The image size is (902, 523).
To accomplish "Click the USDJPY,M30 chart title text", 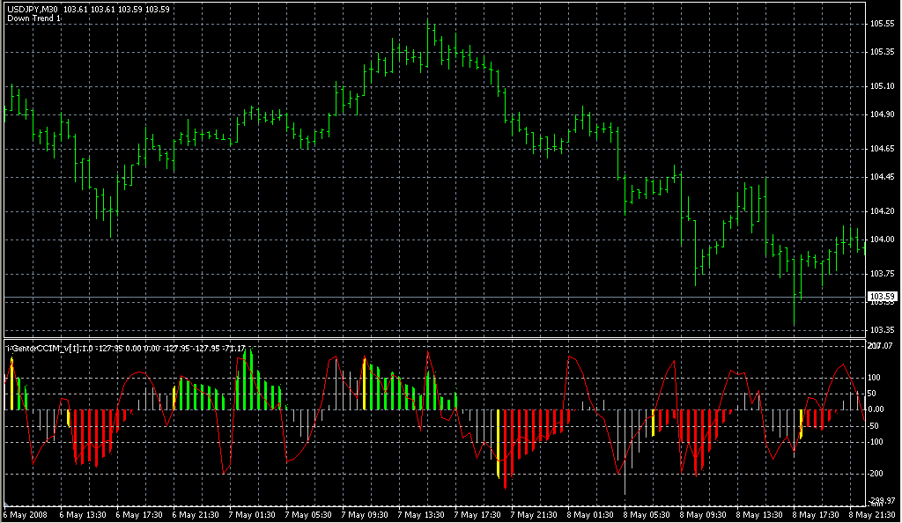I will (x=33, y=9).
